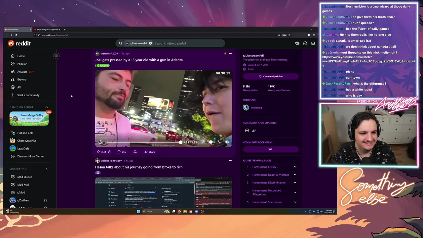Open the Kangjoel flair tag

102,65
